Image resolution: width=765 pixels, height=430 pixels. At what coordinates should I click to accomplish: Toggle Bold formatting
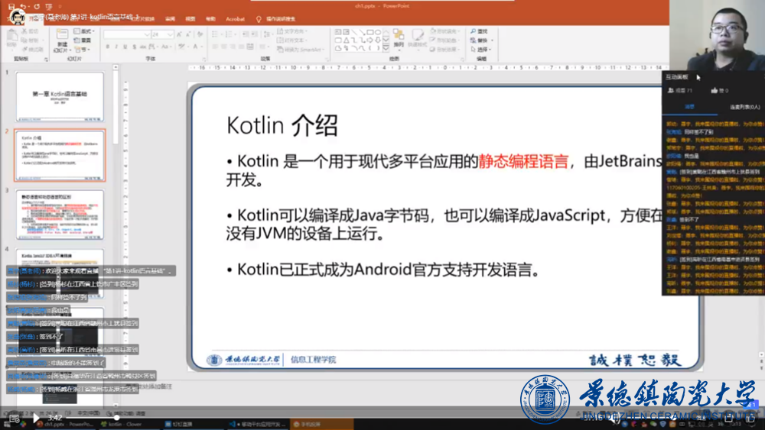107,47
